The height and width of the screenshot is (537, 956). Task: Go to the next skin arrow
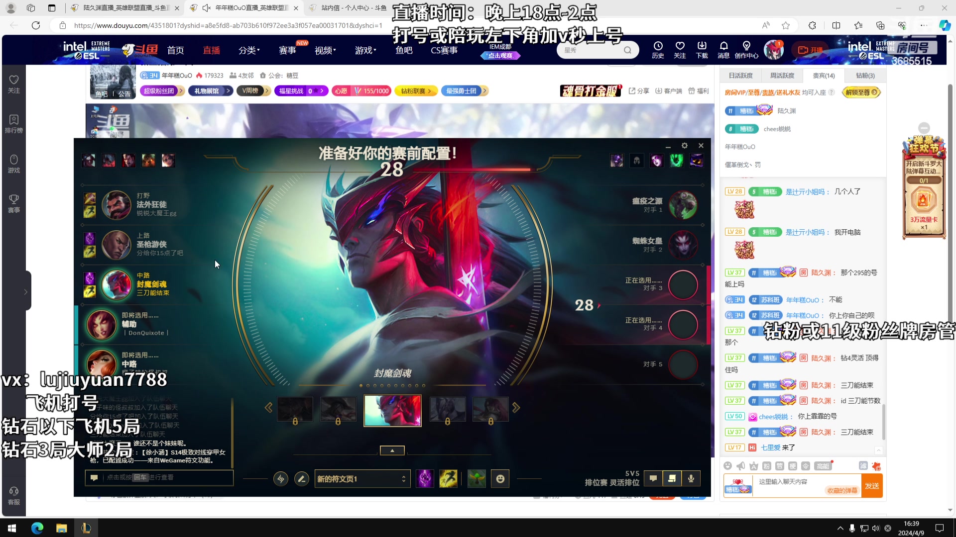click(516, 408)
